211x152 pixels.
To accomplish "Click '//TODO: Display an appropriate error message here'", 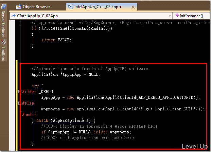I will pos(99,126).
